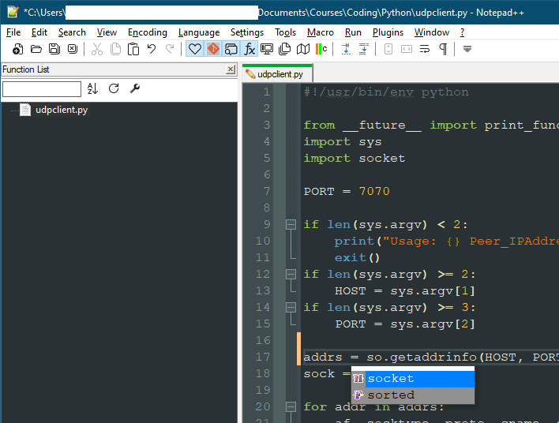Toggle the Function List fx icon
This screenshot has height=423, width=559.
point(249,49)
